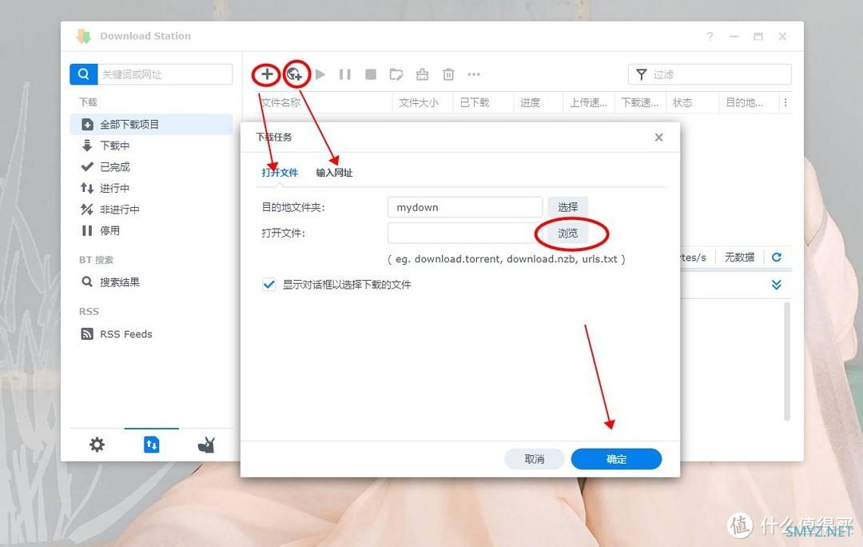Click the plus icon to add download task
Viewport: 863px width, 547px height.
[x=267, y=74]
